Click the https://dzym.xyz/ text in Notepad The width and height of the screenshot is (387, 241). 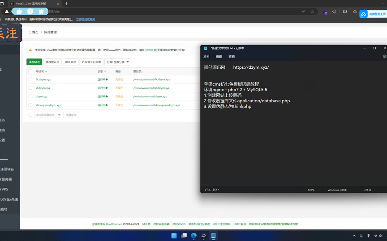pos(251,67)
